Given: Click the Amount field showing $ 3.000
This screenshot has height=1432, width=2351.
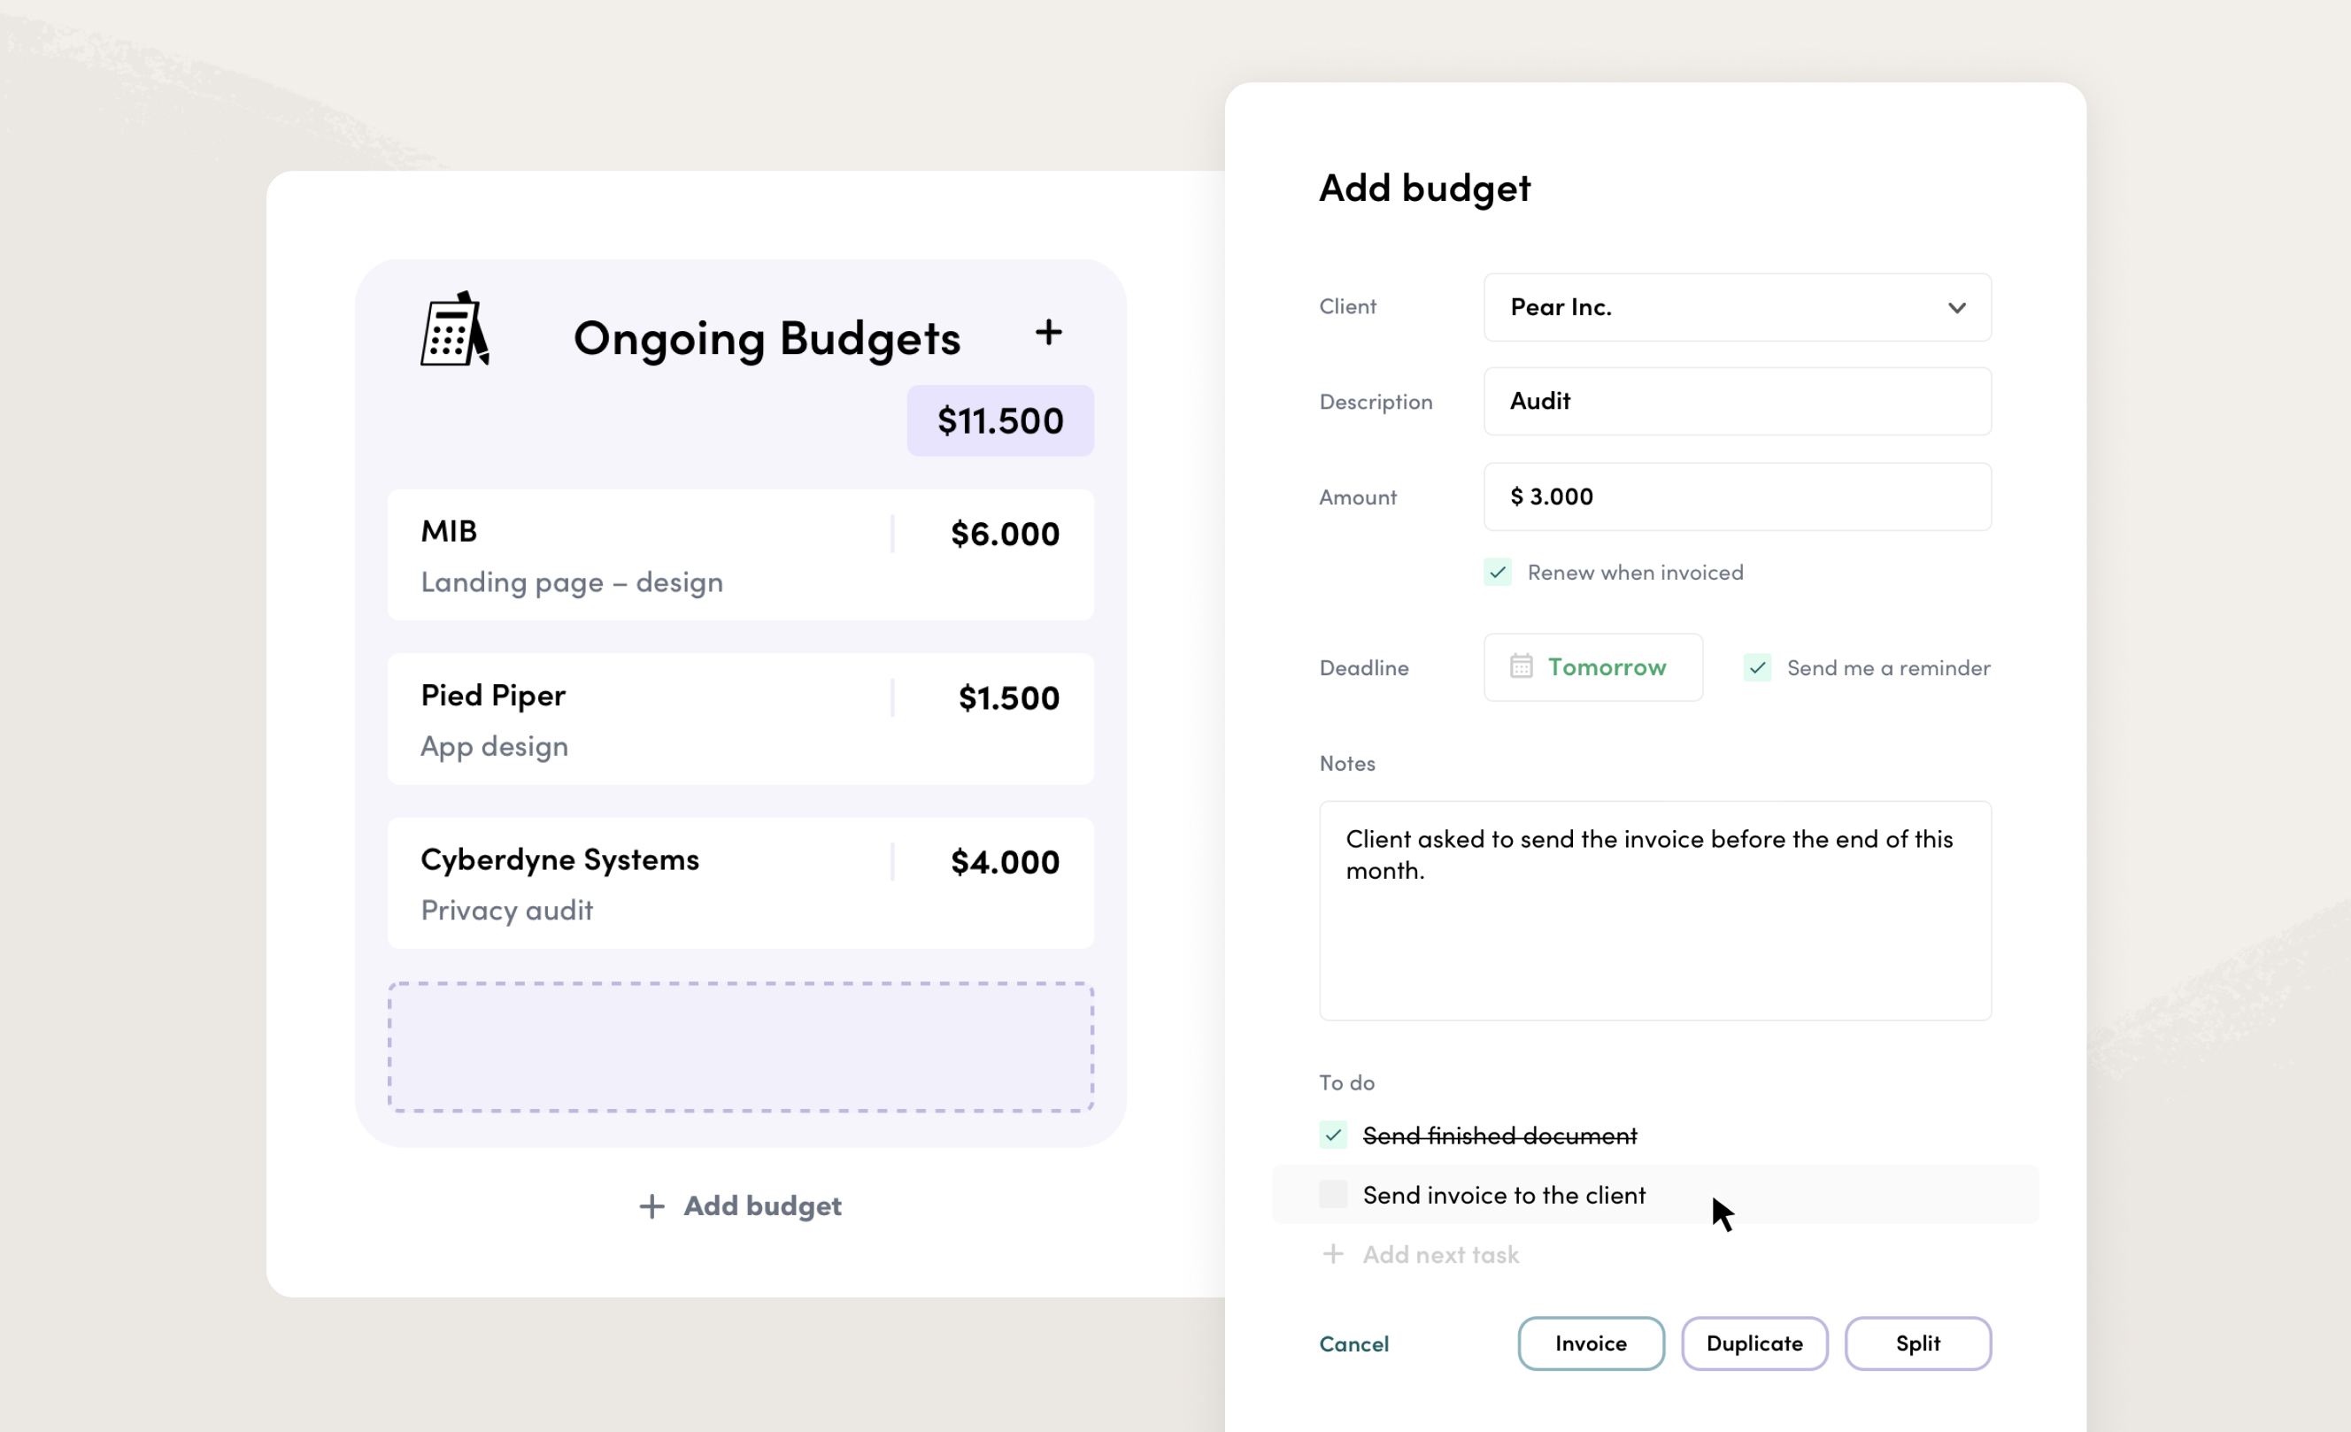Looking at the screenshot, I should pos(1737,497).
